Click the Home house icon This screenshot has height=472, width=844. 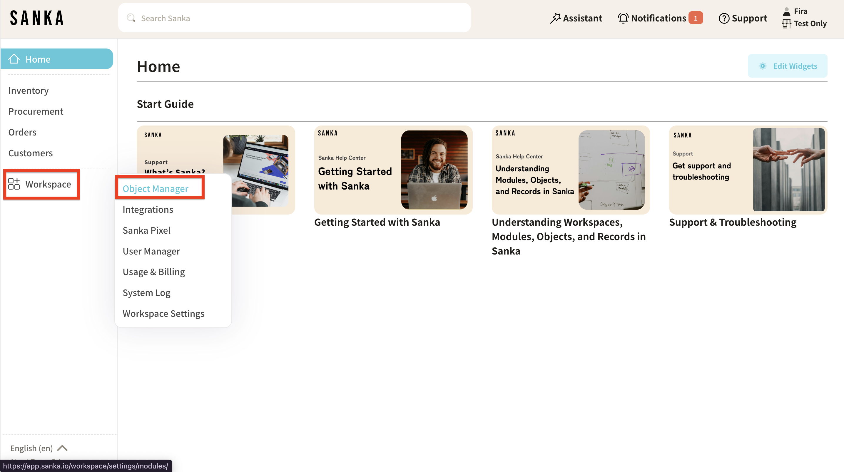point(14,59)
